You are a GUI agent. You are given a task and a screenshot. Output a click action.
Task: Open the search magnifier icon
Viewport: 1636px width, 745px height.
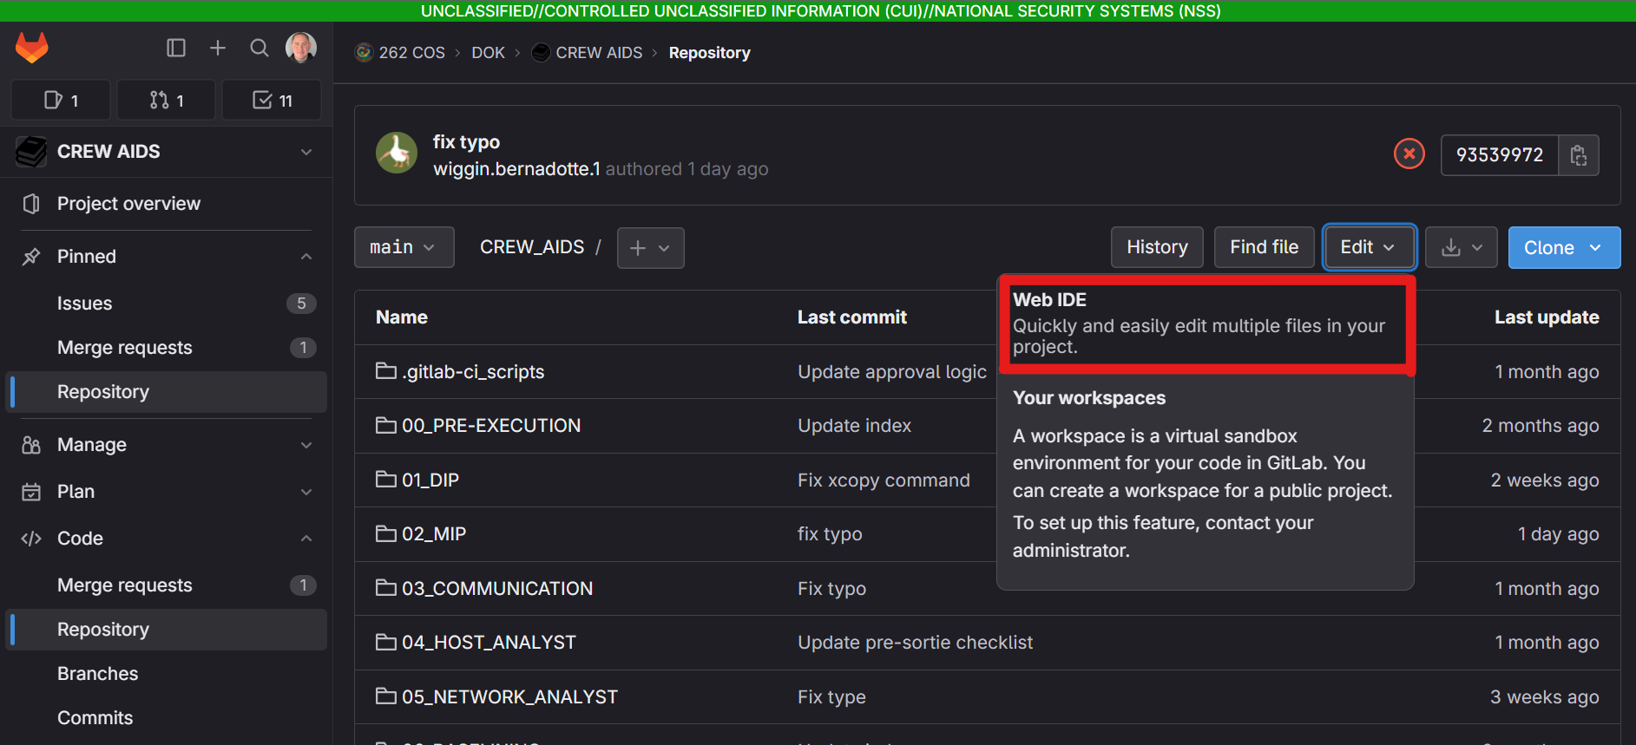tap(260, 48)
